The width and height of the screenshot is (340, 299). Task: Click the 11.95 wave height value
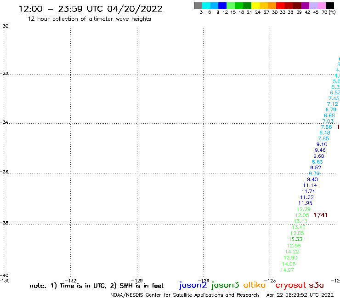305,203
